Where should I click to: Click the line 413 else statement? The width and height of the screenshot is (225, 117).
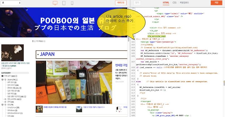pyautogui.click(x=138, y=82)
